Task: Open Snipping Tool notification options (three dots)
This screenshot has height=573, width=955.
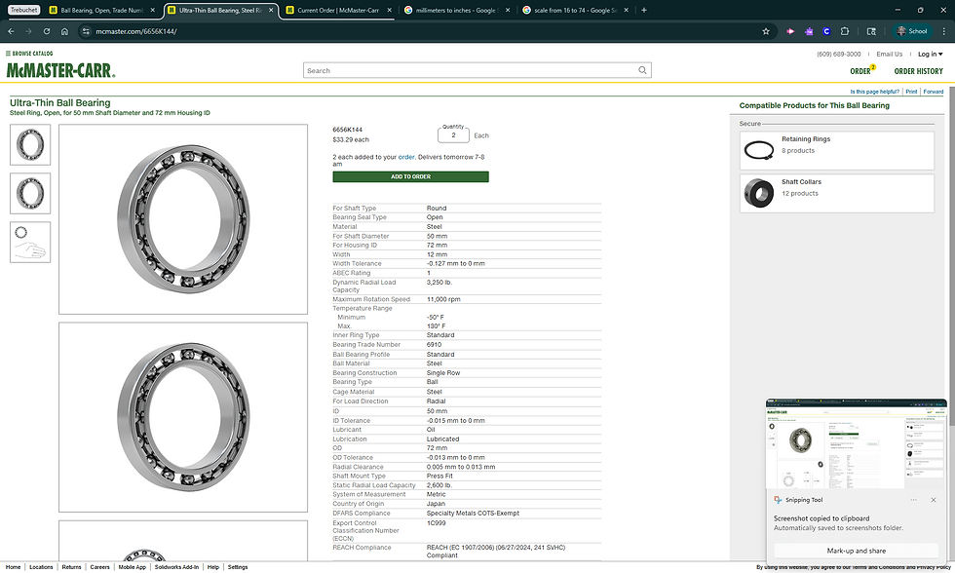Action: 913,500
